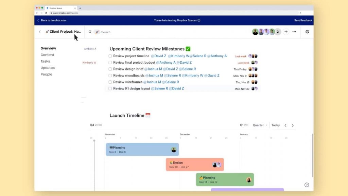
Task: Reload the page with browser refresh icon
Action: pos(46,13)
